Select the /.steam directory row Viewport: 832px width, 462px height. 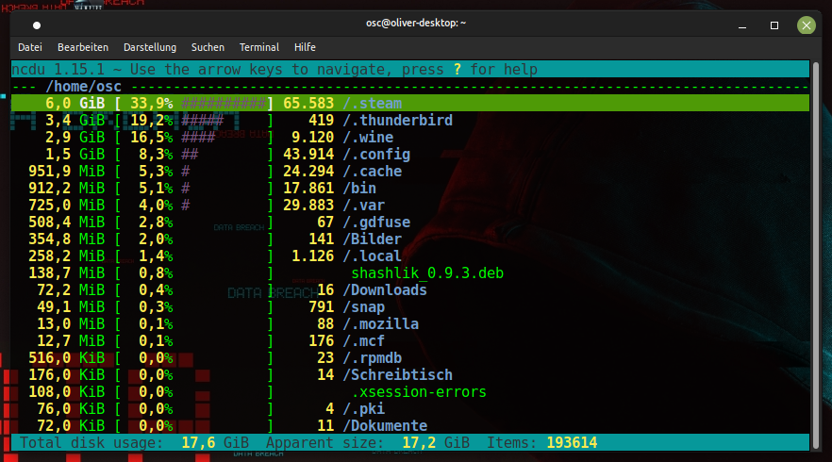(x=410, y=103)
